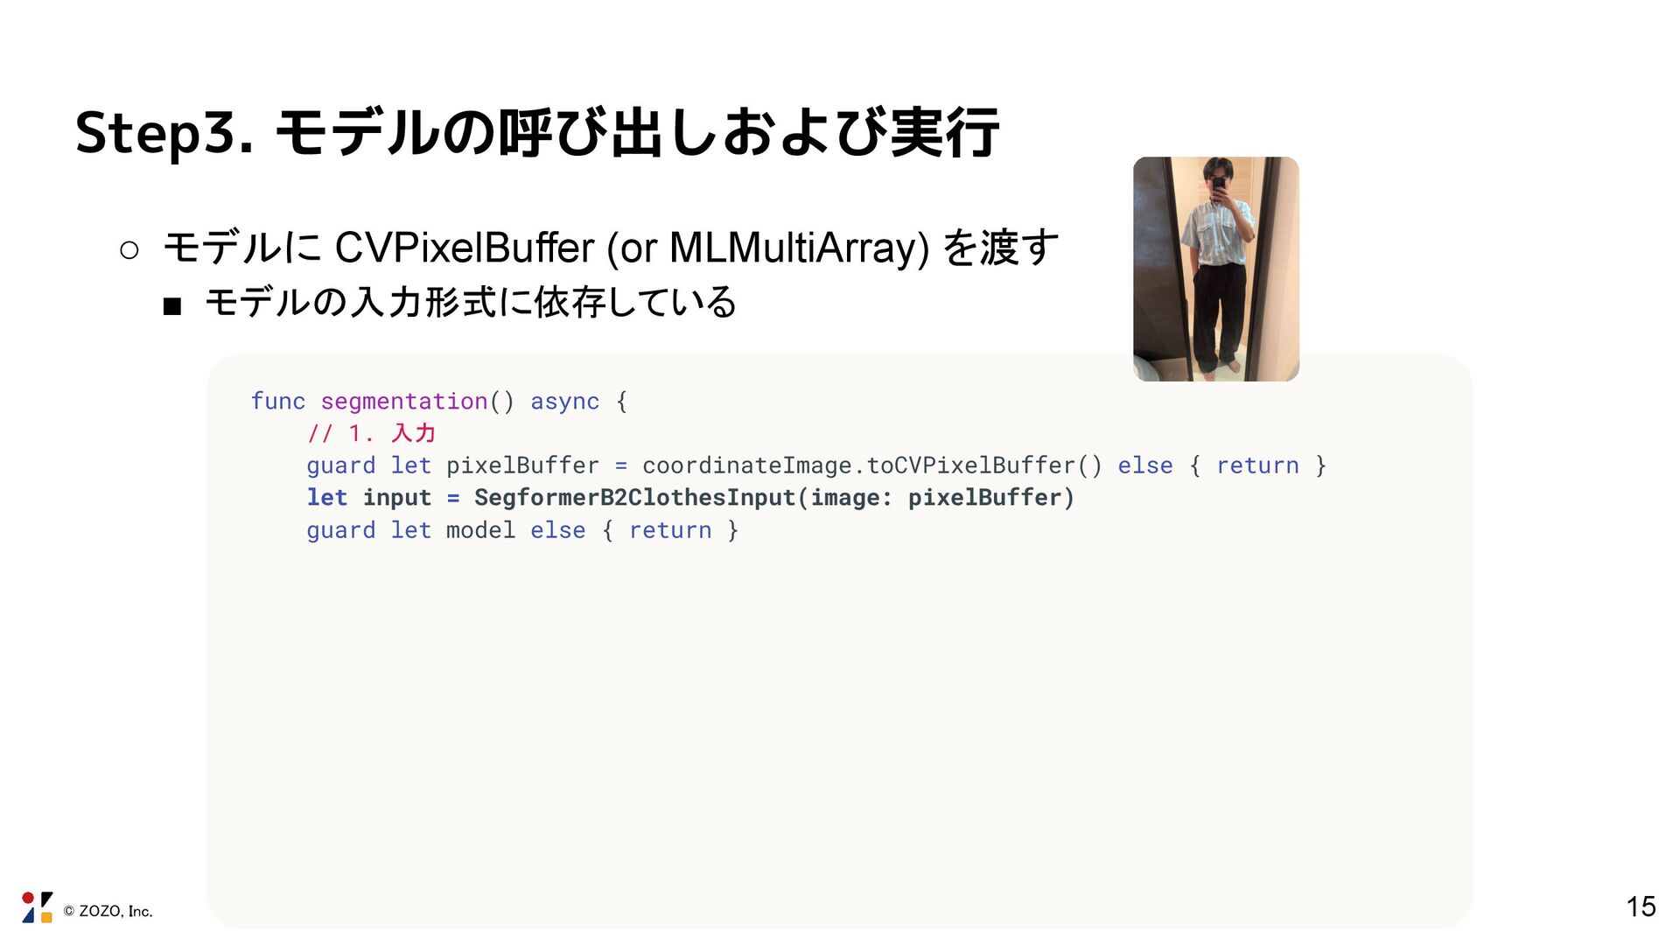Click the ZOZO logo icon
Image resolution: width=1680 pixels, height=945 pixels.
pos(37,907)
